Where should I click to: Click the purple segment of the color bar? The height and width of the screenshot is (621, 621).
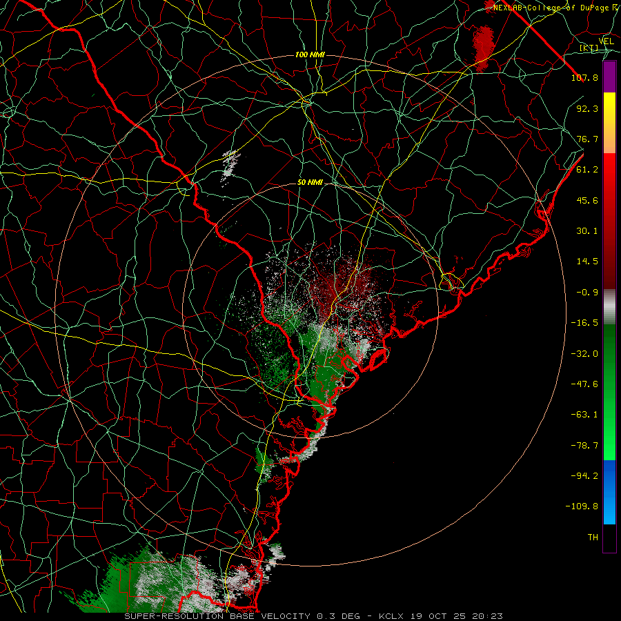coord(609,77)
